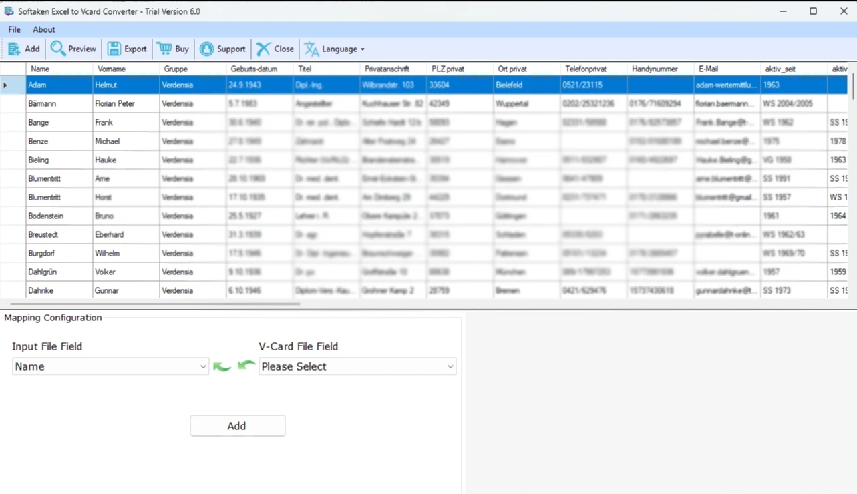Open Preview from the toolbar

pos(73,49)
